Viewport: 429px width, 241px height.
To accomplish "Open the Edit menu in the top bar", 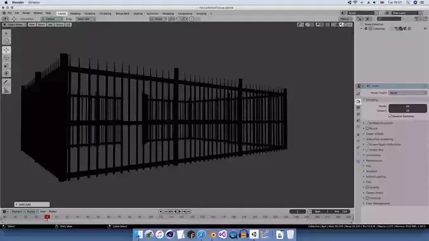I will pyautogui.click(x=17, y=13).
